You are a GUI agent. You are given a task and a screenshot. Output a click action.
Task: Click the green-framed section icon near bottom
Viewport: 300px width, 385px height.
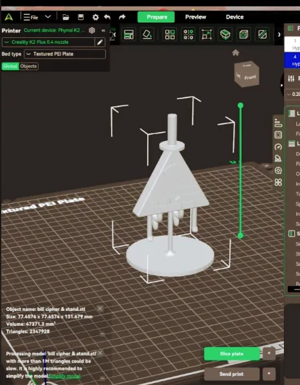tap(292, 233)
